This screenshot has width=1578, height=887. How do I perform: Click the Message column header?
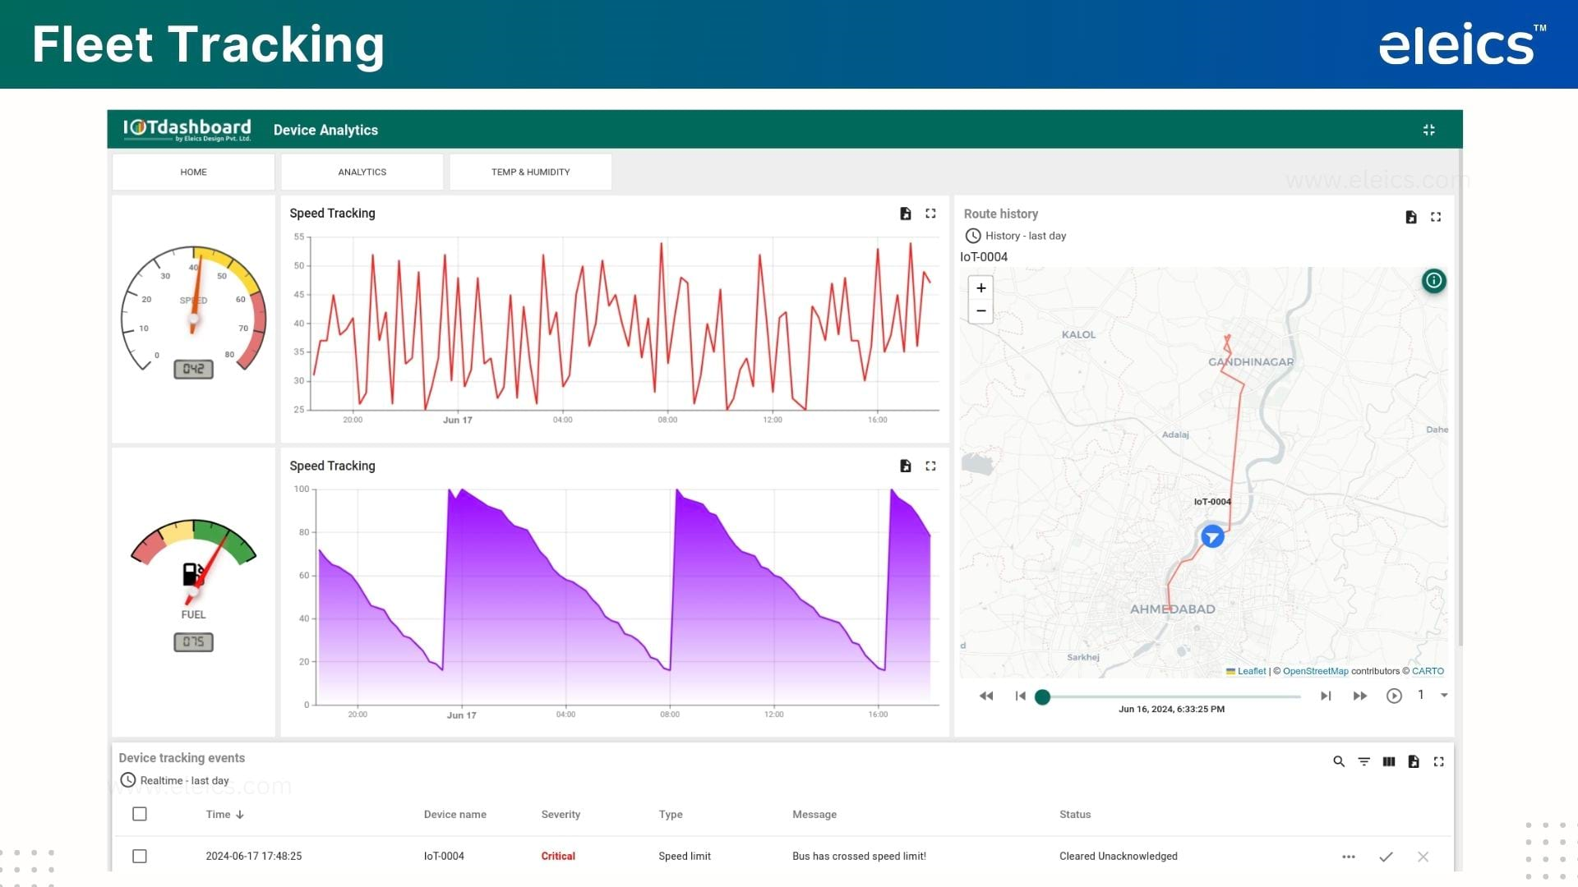point(814,815)
